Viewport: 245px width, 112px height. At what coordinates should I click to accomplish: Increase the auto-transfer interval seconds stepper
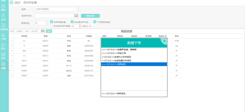[x=80, y=25]
